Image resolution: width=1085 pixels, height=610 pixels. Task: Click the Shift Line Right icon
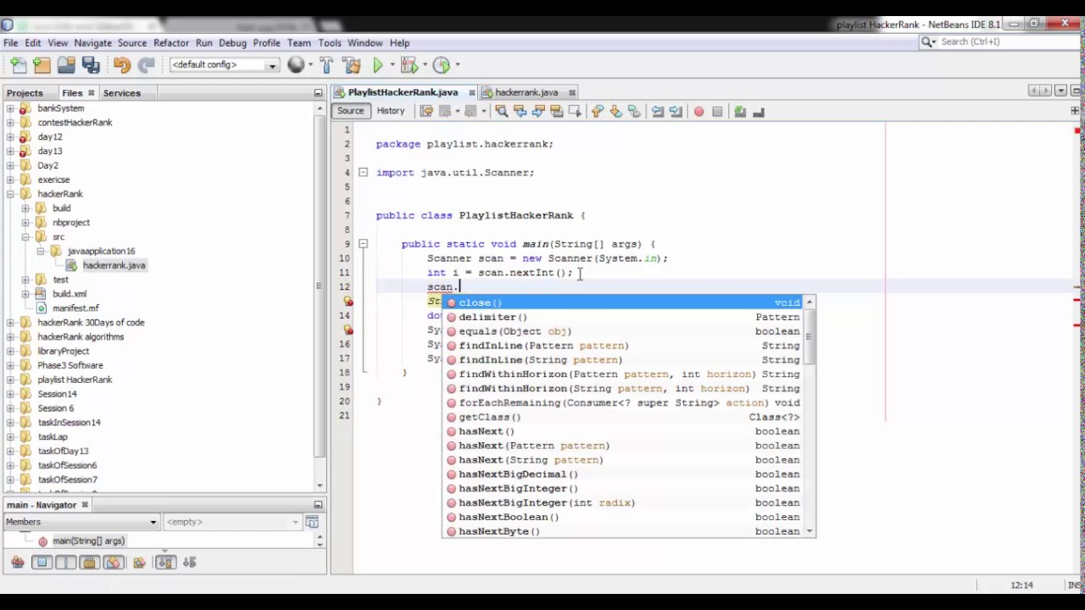coord(676,111)
